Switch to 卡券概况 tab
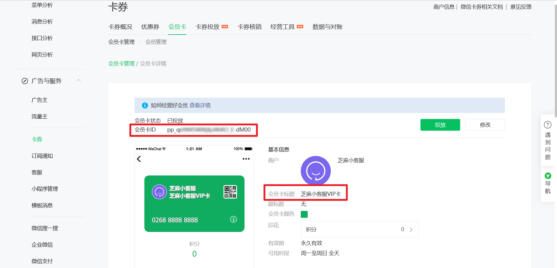 point(120,27)
